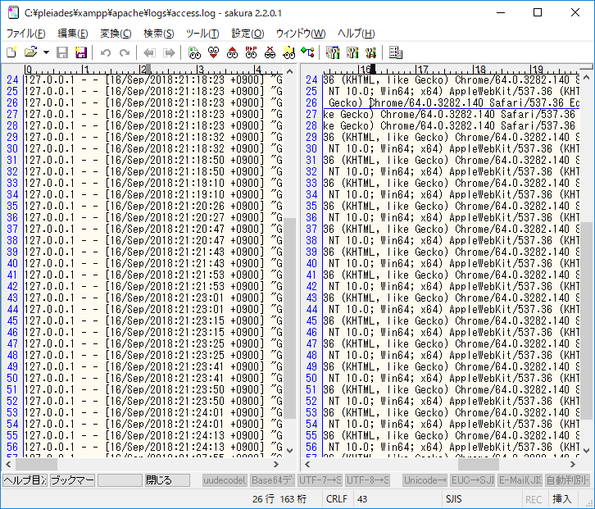Open the ウィンドウ(W) menu
Image resolution: width=595 pixels, height=509 pixels.
(300, 34)
